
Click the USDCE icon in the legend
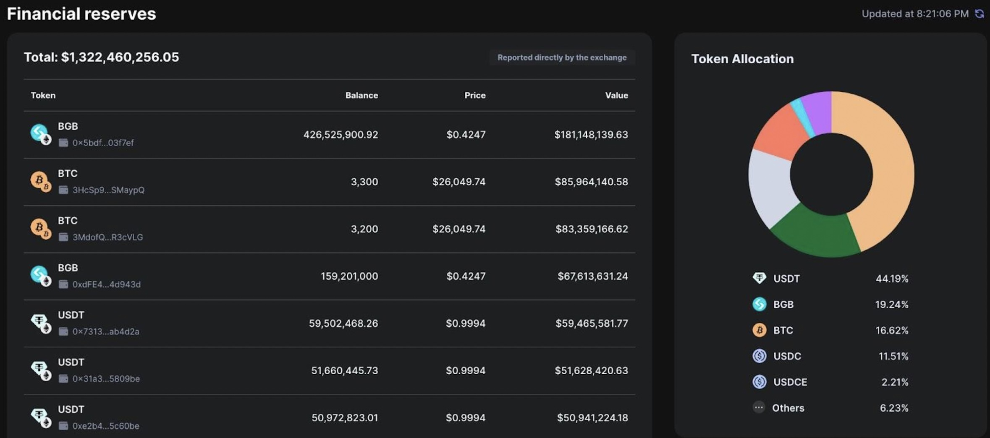759,382
